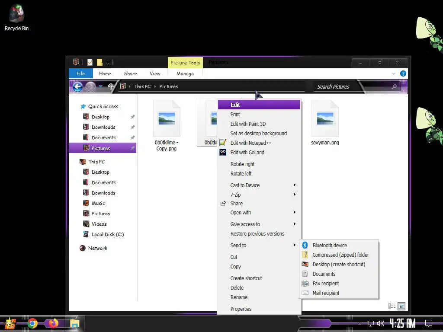Select Videos under This PC

[x=99, y=224]
